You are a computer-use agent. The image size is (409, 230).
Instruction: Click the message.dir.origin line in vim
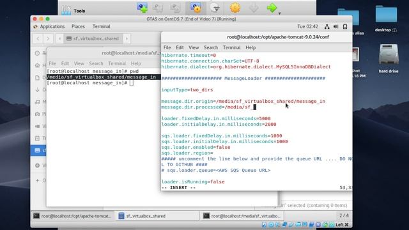click(x=243, y=101)
